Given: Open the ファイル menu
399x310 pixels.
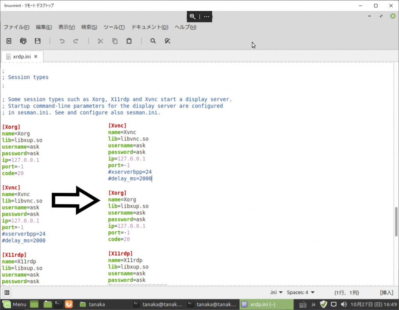Looking at the screenshot, I should 16,27.
